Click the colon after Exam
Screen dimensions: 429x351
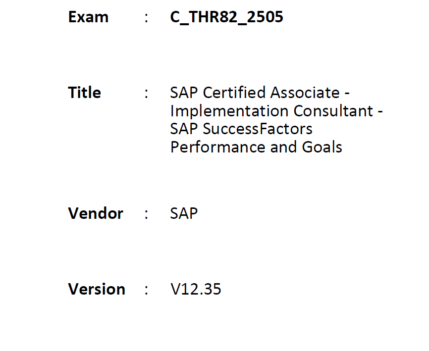tap(146, 18)
